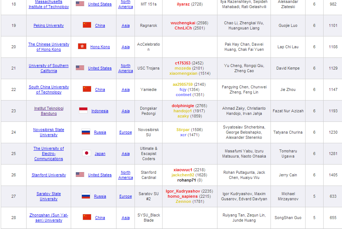Click the Russia flag in Novosibirsk State row
This screenshot has height=229, width=342.
86,132
